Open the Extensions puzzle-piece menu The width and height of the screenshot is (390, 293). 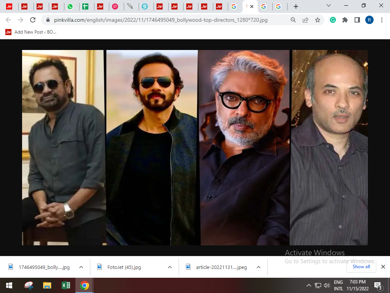345,20
